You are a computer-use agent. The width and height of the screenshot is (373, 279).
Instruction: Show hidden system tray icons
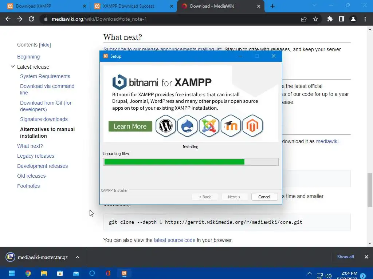click(x=310, y=273)
